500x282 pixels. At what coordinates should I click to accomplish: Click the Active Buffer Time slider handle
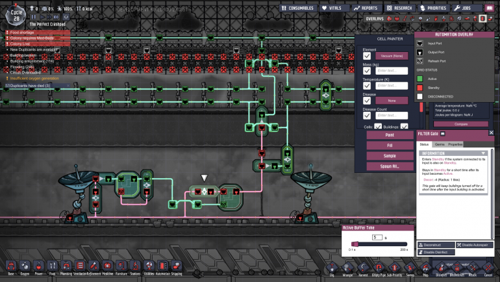(x=355, y=244)
